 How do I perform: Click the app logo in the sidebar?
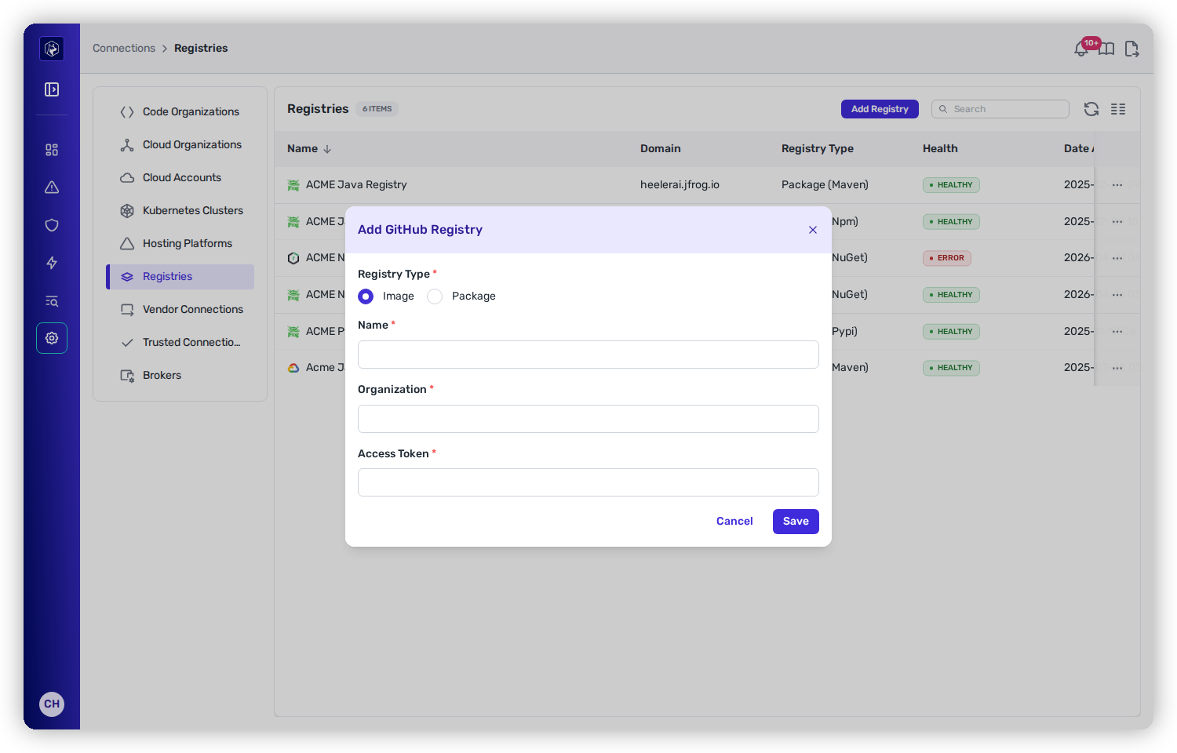click(52, 49)
